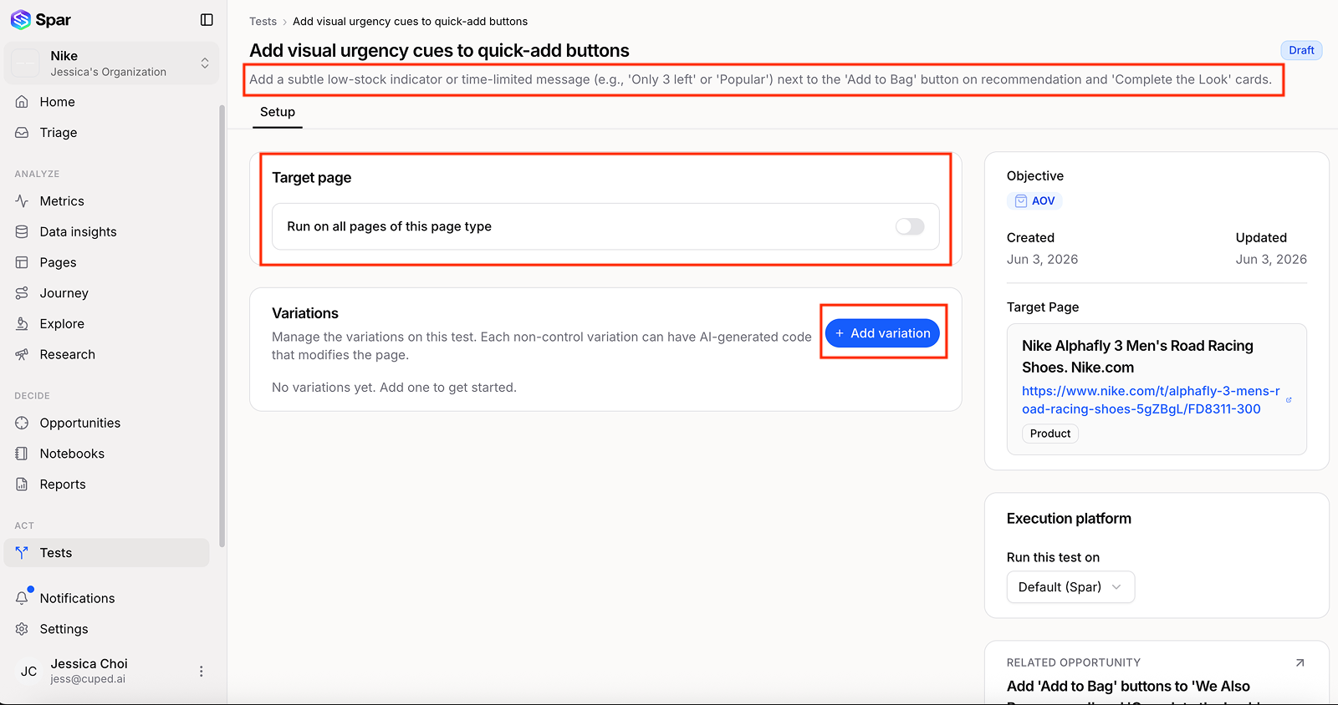Click the Product page type tag

point(1050,434)
